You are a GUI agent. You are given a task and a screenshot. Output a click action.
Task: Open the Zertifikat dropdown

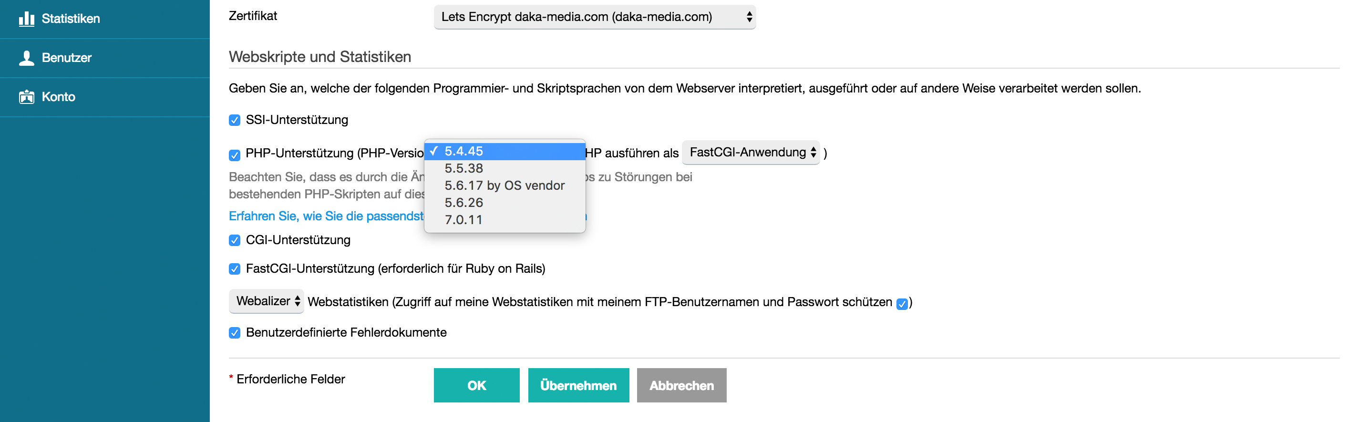click(595, 17)
